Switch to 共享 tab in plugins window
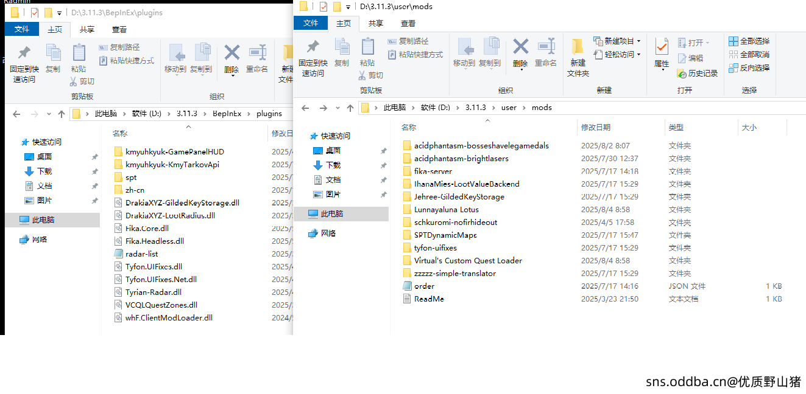This screenshot has width=806, height=394. (87, 29)
